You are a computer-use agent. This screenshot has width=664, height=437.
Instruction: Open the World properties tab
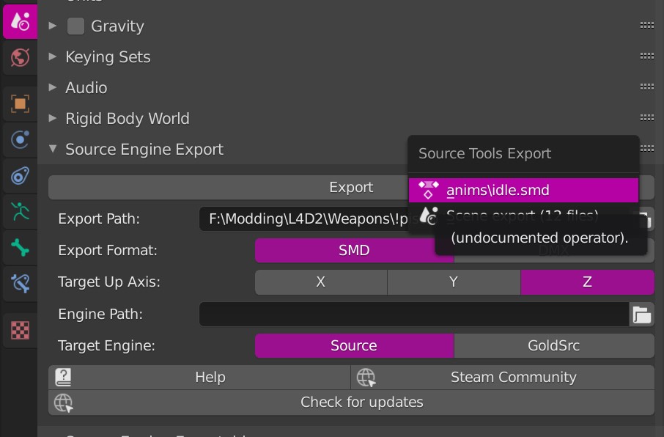[x=20, y=56]
